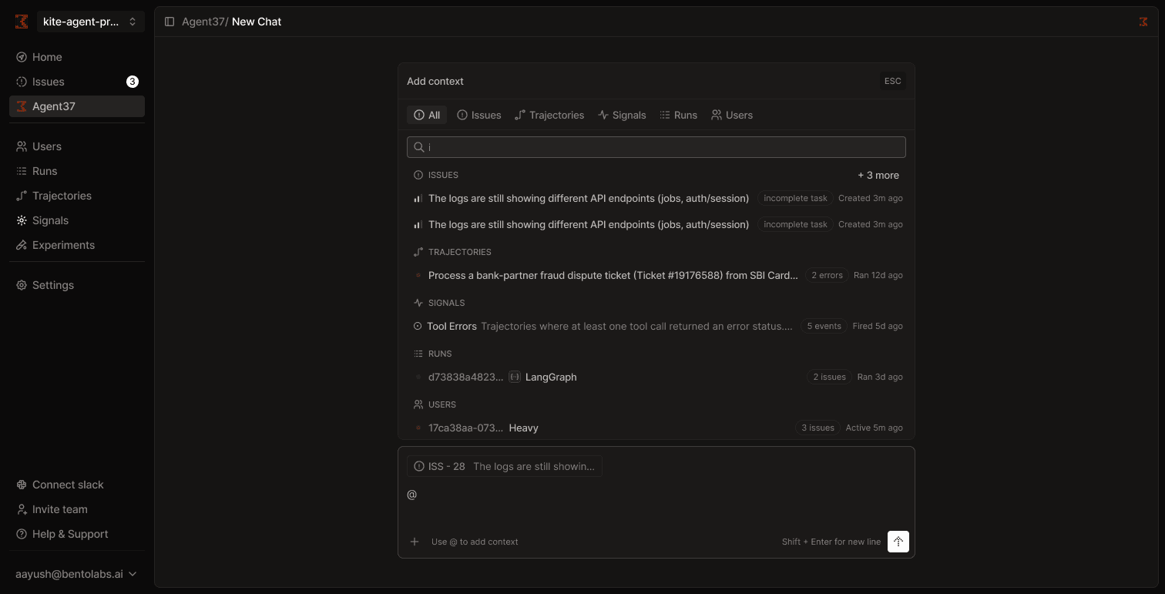
Task: Click the Issues count badge 3
Action: click(133, 82)
